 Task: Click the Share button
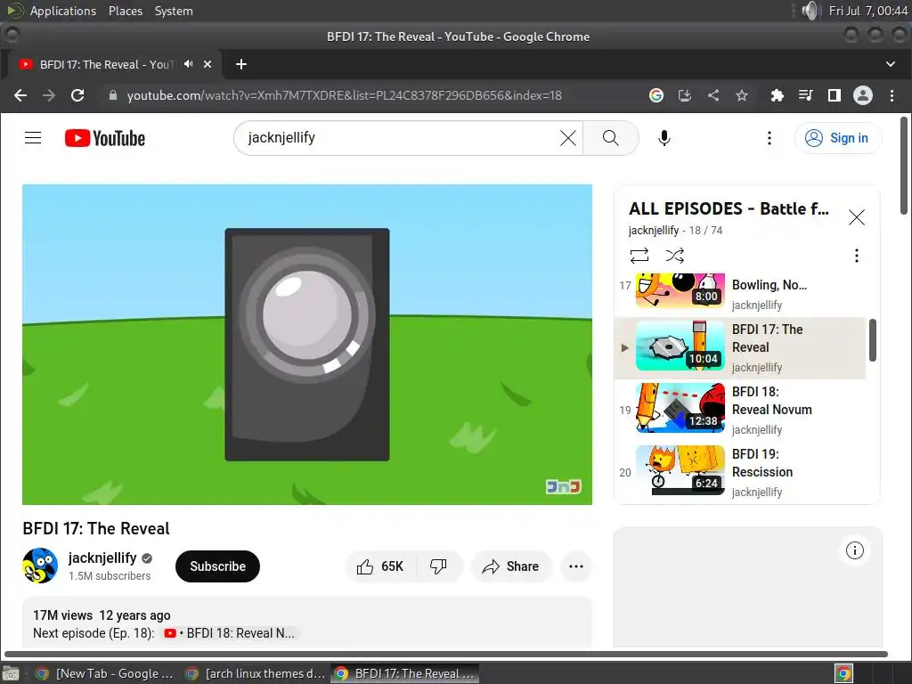(x=510, y=566)
